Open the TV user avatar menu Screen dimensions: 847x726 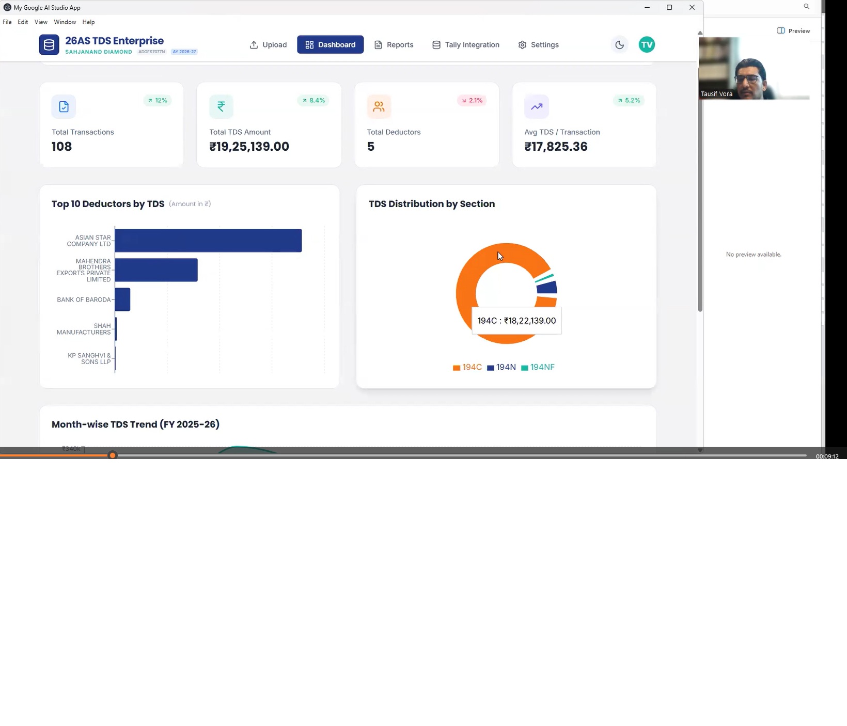[x=647, y=45]
